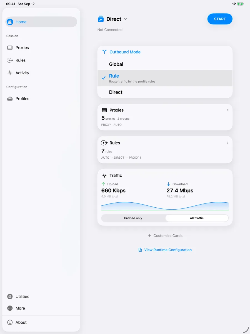
Task: Click the Runtime Configuration document icon
Action: [x=140, y=250]
